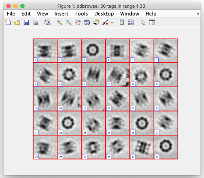Save figure using floppy disk icon
Screen dimensions: 204x178
click(x=27, y=22)
